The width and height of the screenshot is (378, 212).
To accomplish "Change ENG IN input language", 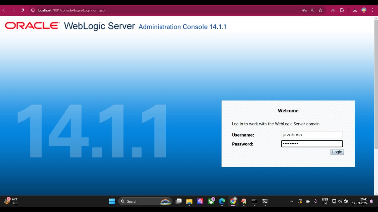I will (x=325, y=201).
